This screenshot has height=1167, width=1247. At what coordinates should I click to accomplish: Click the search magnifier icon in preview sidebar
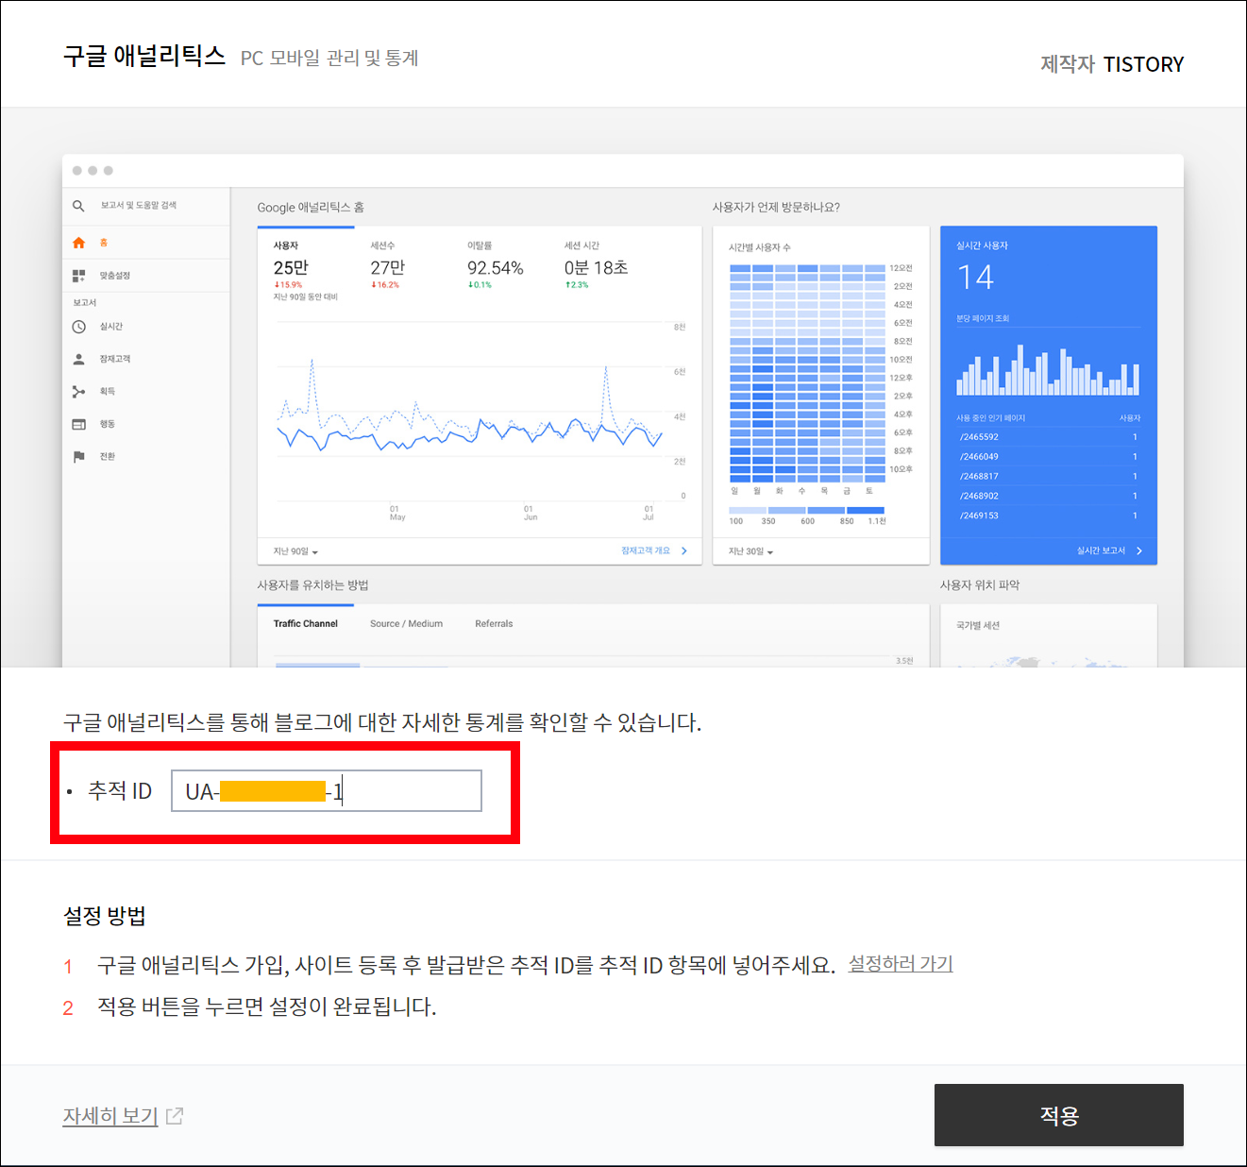(x=78, y=206)
